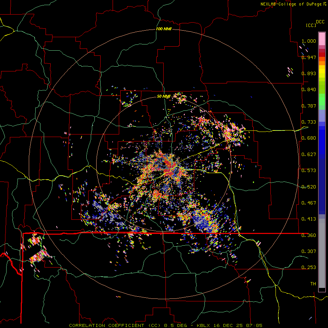Click the 0.573 scale value
This screenshot has width=328, height=328.
coord(309,171)
